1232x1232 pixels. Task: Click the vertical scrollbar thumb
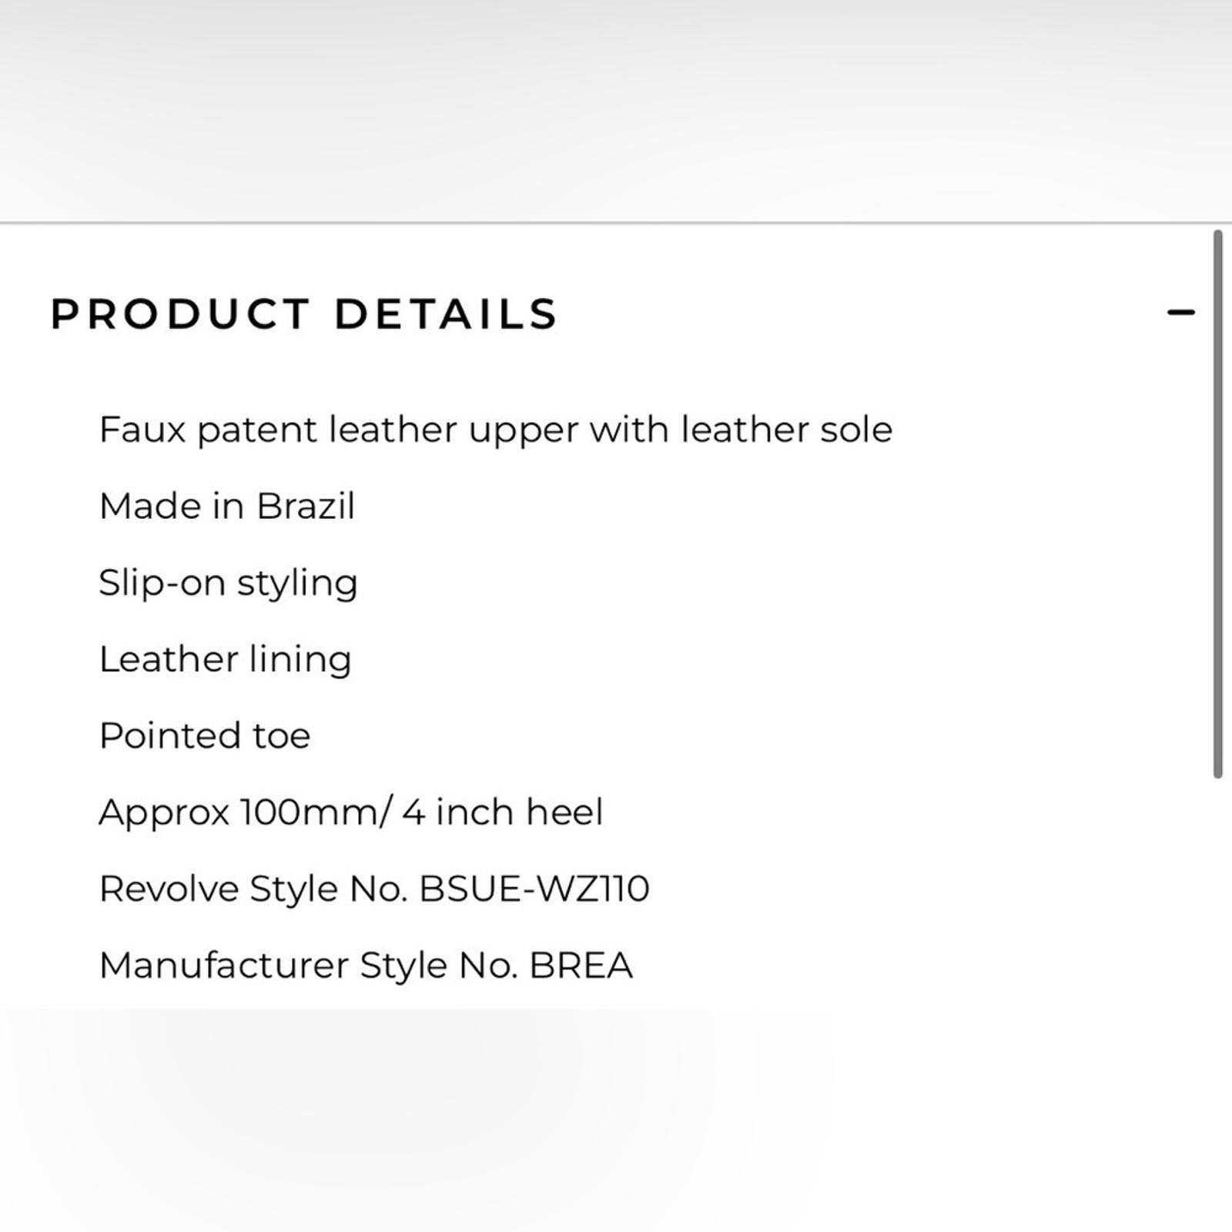point(1217,504)
